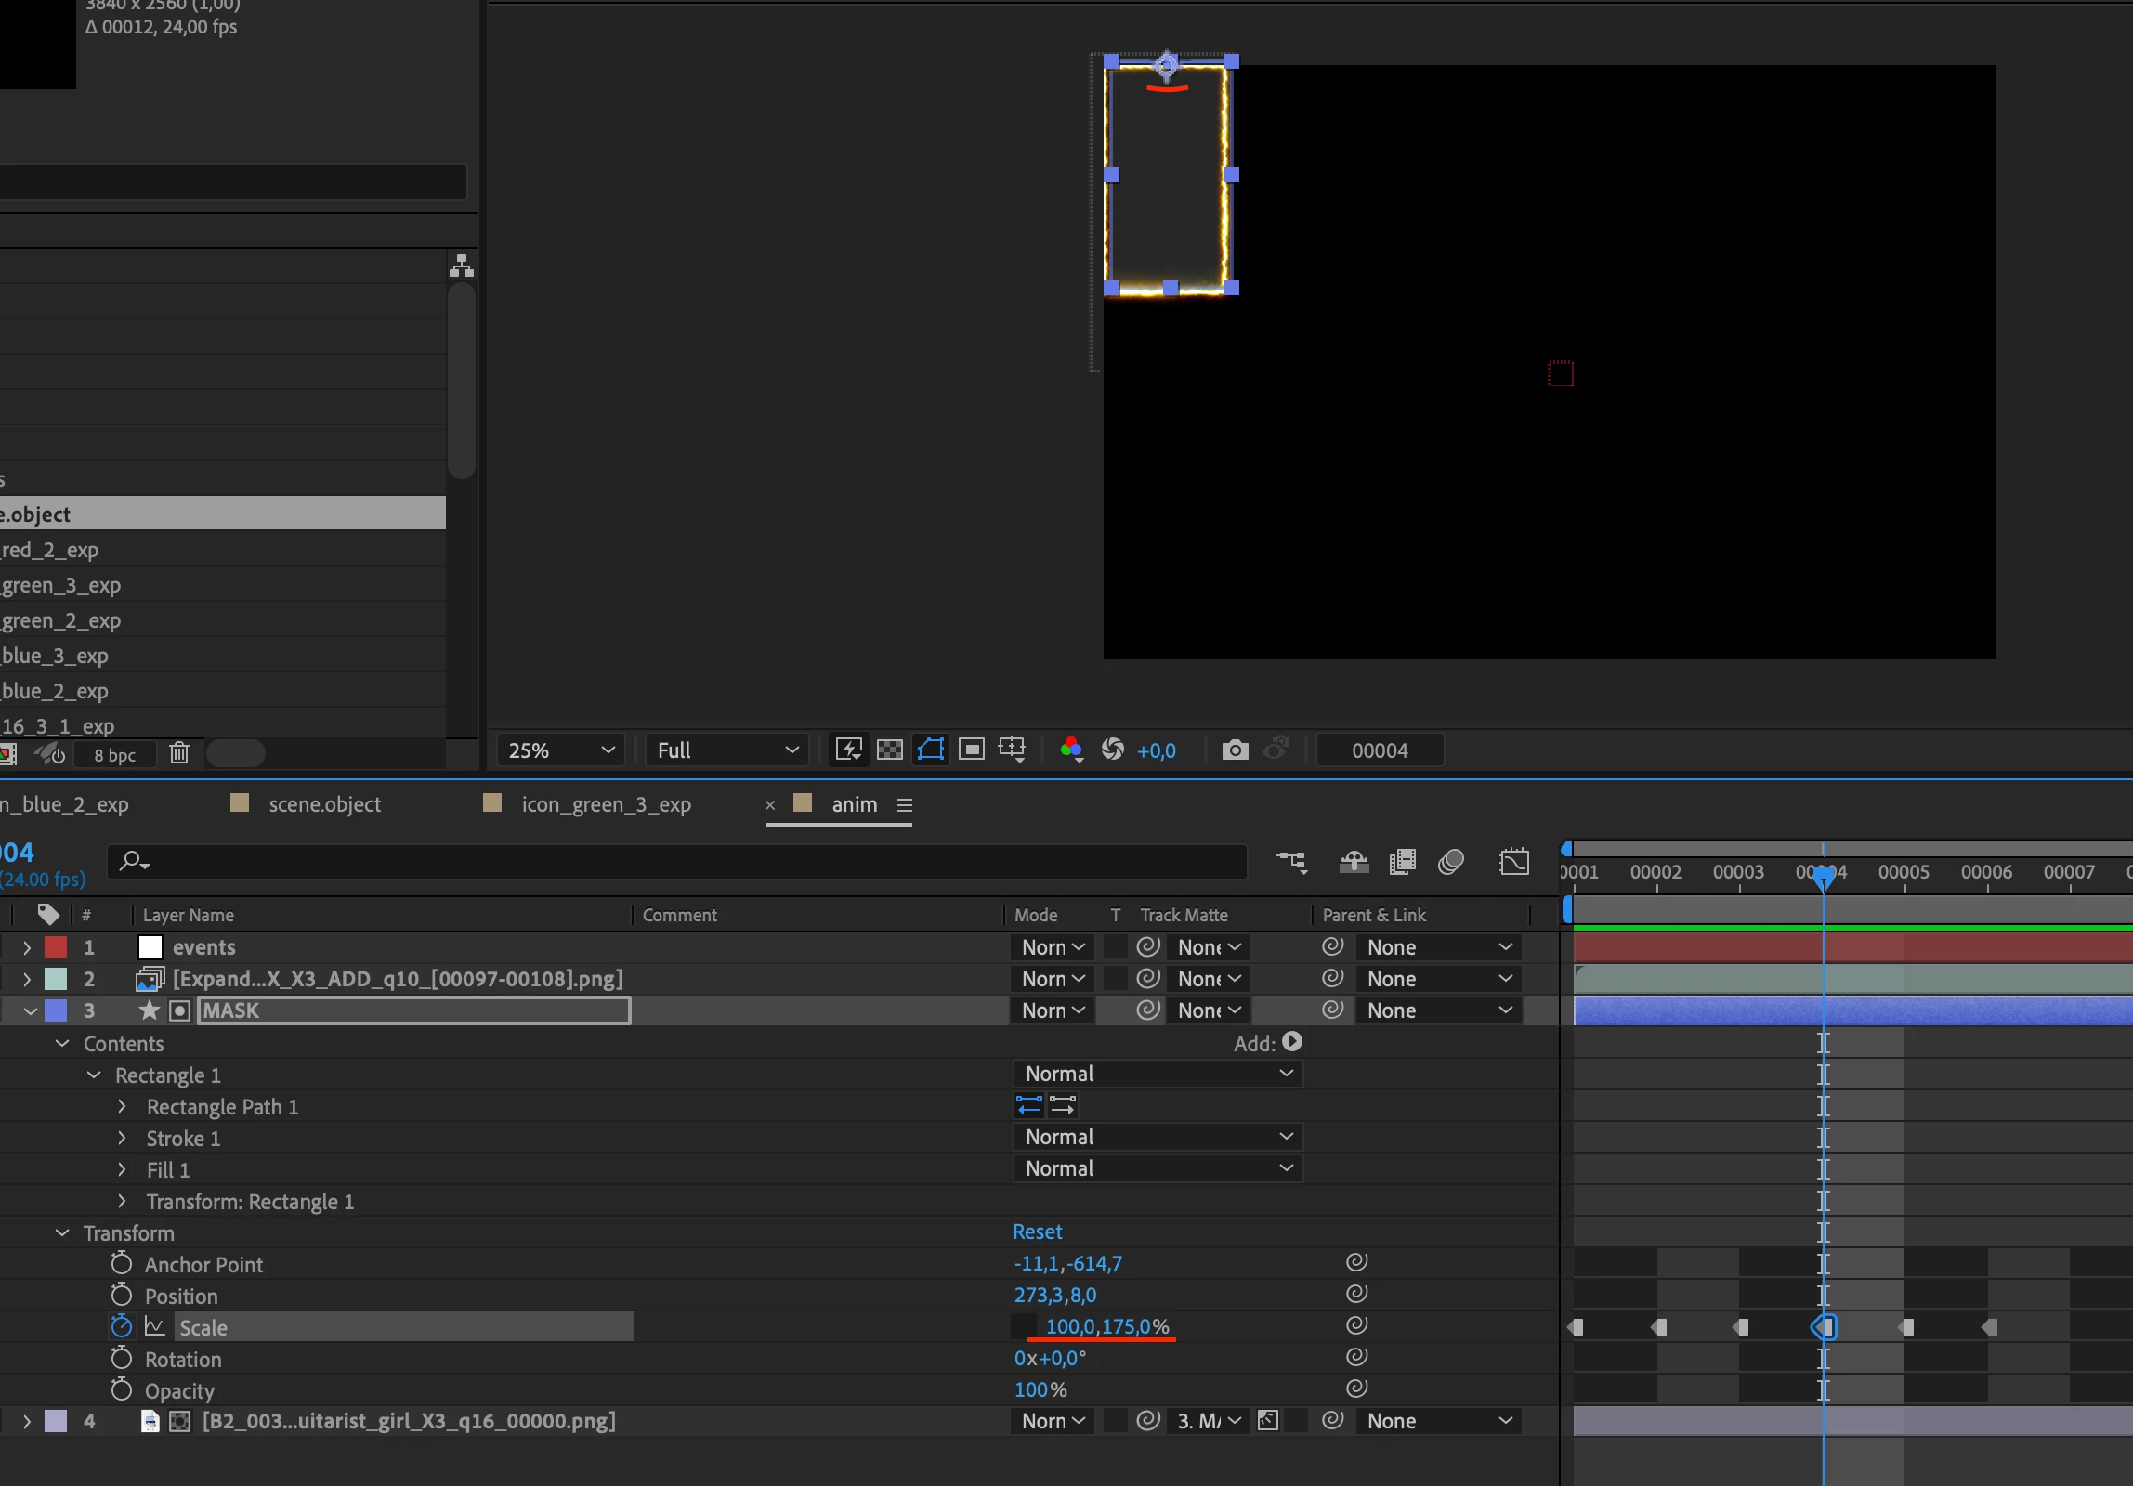2133x1486 pixels.
Task: Toggle the transparency grid in viewer
Action: click(x=889, y=750)
